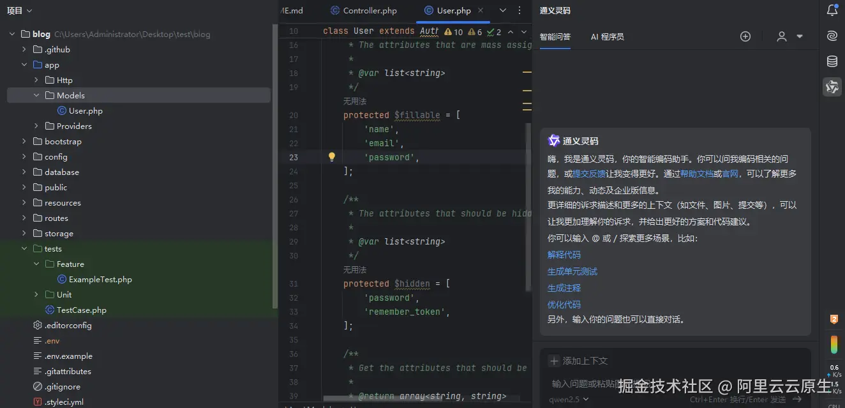Switch to the partially hidden .md tab

click(x=292, y=10)
